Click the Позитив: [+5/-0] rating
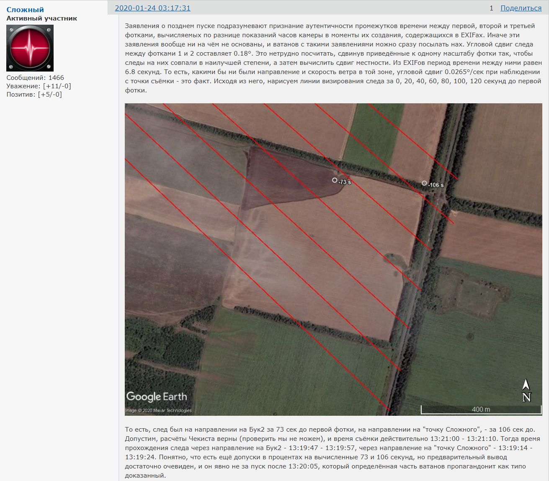Screen dimensions: 549x481 pyautogui.click(x=34, y=94)
